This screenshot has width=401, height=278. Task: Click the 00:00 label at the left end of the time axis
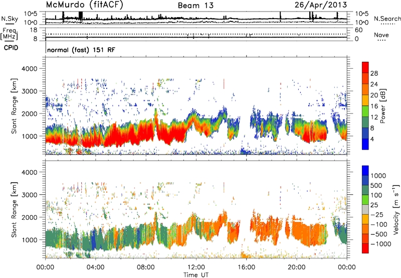point(46,267)
